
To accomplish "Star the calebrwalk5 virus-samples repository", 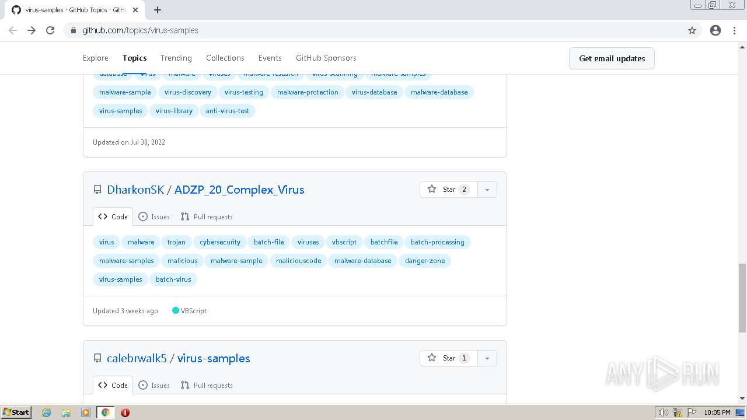I will (x=449, y=358).
